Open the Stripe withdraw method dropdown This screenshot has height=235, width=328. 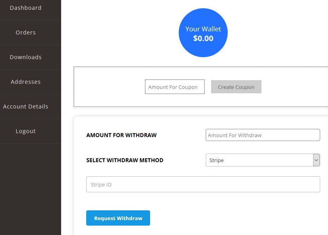tap(263, 160)
